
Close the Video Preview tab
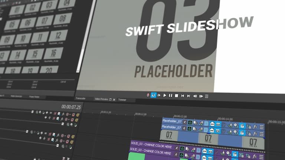[114, 99]
